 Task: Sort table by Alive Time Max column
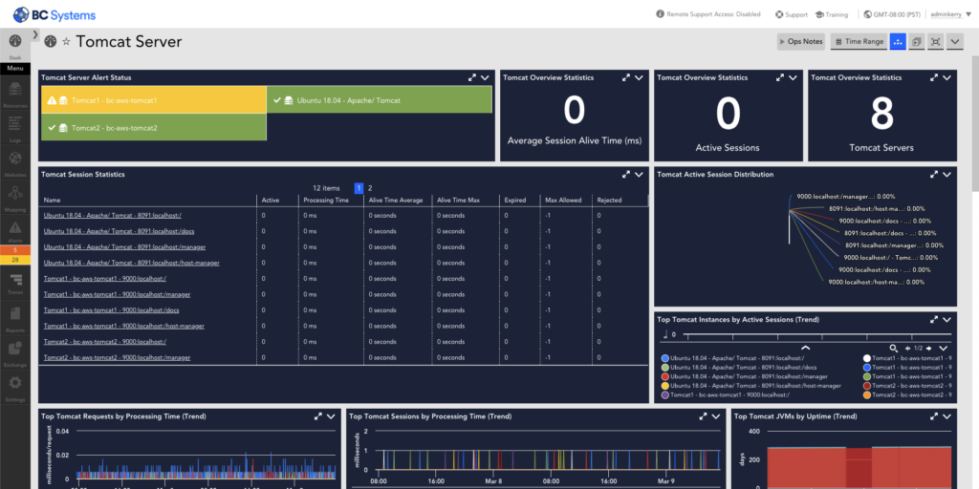[x=458, y=201]
